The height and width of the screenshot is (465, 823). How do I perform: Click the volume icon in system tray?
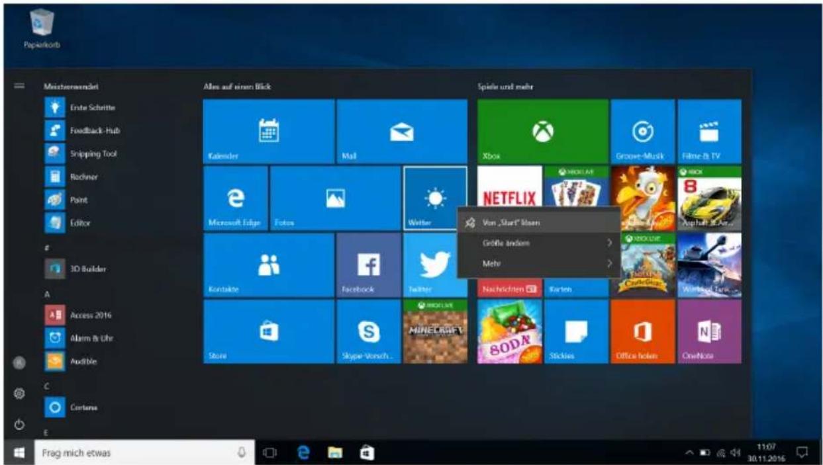click(x=736, y=453)
